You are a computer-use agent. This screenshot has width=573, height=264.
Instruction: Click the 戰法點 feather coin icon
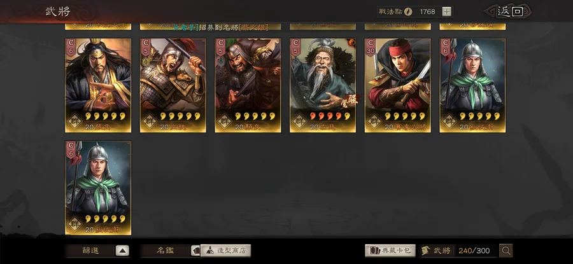(x=408, y=11)
